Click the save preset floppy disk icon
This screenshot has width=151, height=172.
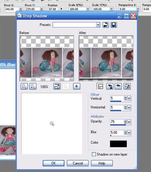114,25
